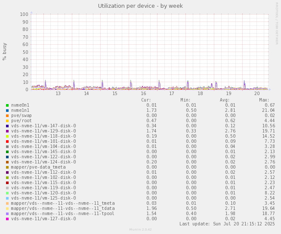The width and height of the screenshot is (281, 234).
Task: Click the chart title Utilization per device
Action: click(x=140, y=6)
